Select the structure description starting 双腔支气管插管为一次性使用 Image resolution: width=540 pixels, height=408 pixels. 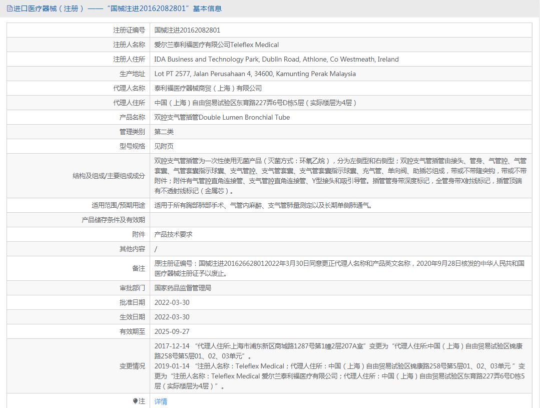[x=340, y=176]
